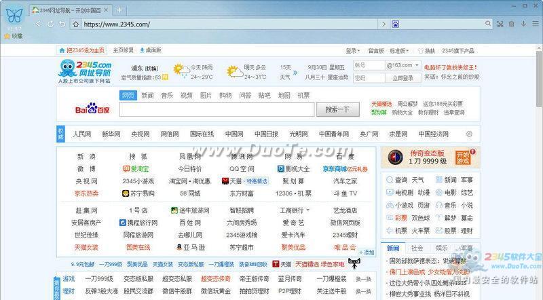Click the 新华网 link
Image resolution: width=543 pixels, height=300 pixels.
pos(111,134)
